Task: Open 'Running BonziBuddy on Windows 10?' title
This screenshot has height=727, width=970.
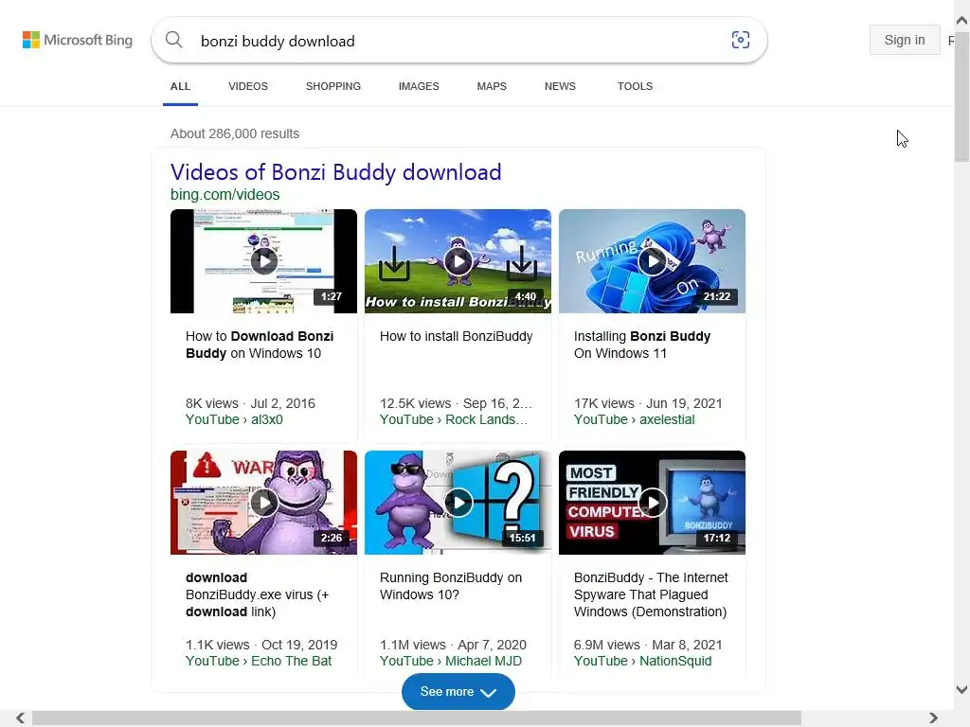Action: click(451, 586)
